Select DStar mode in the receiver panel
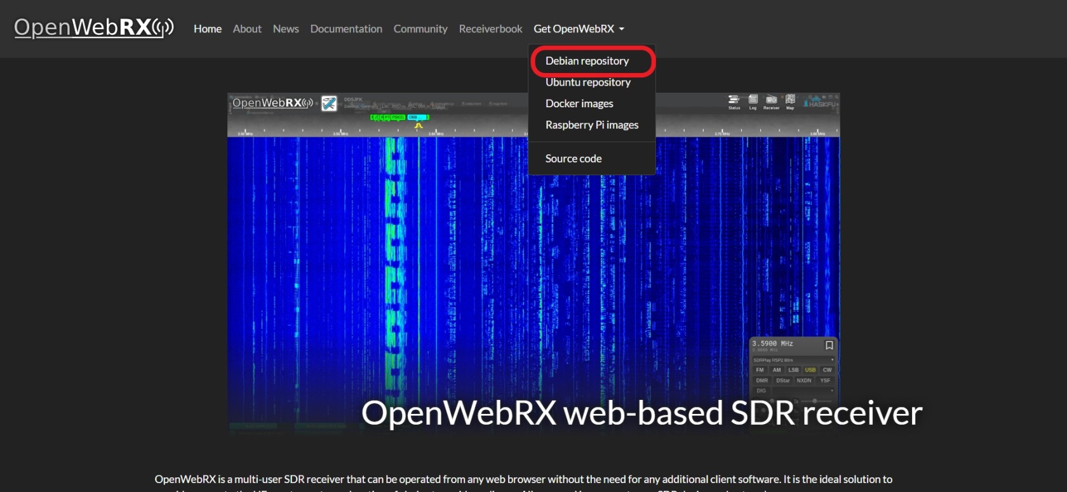Image resolution: width=1067 pixels, height=492 pixels. [x=783, y=380]
